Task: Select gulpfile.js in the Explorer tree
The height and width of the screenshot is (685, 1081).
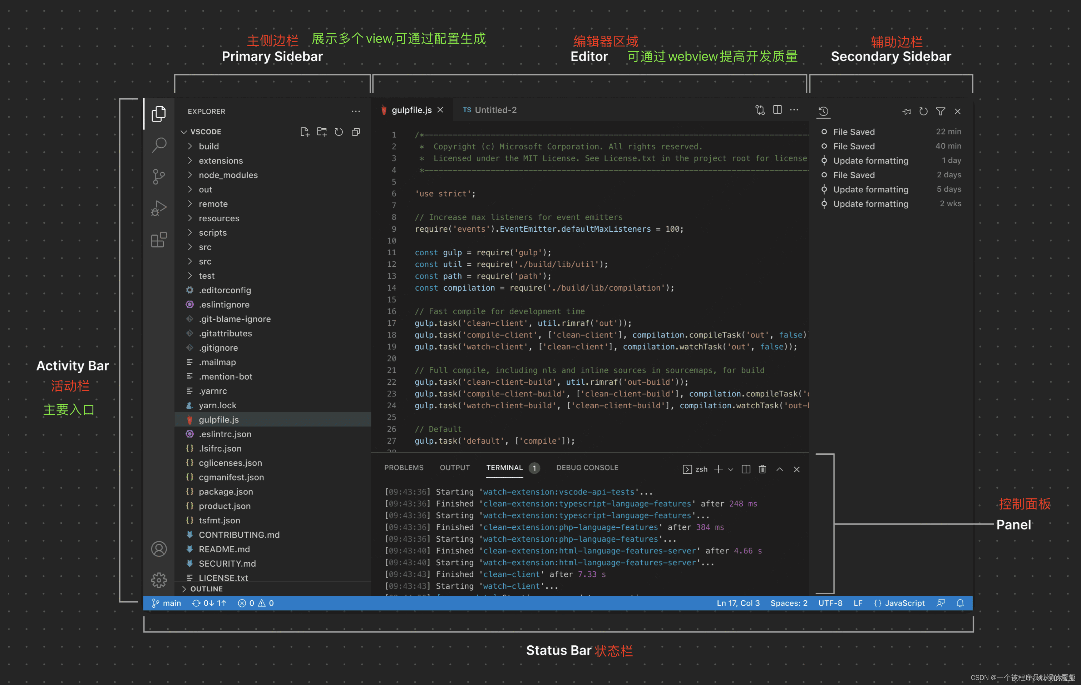Action: pyautogui.click(x=219, y=419)
